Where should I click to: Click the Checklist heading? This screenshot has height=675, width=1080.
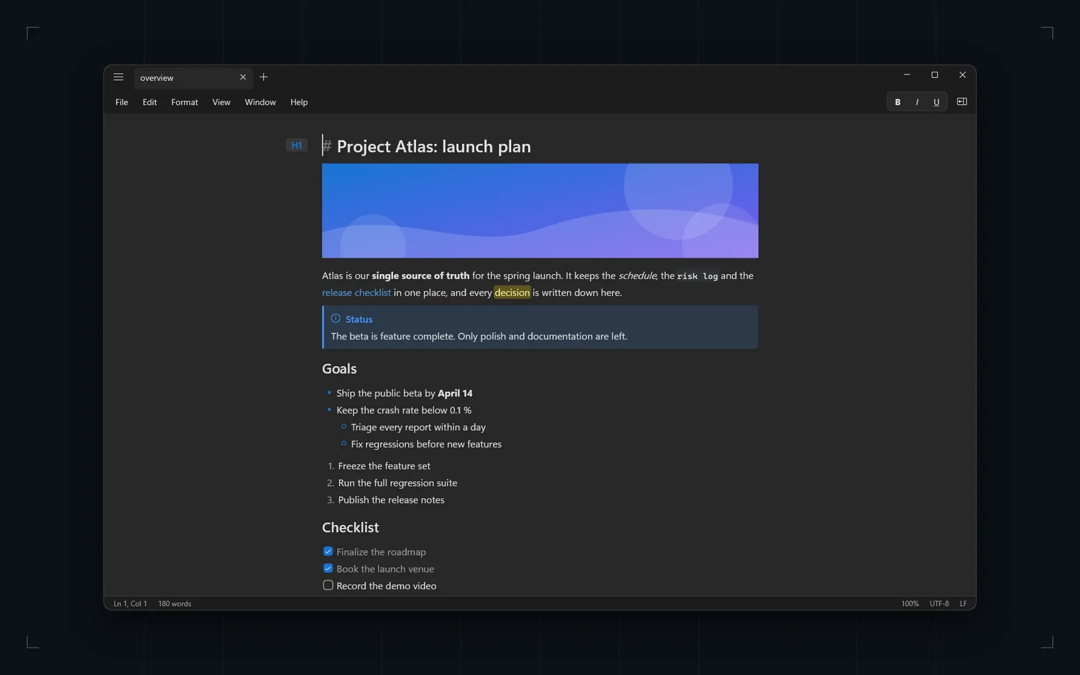tap(350, 528)
